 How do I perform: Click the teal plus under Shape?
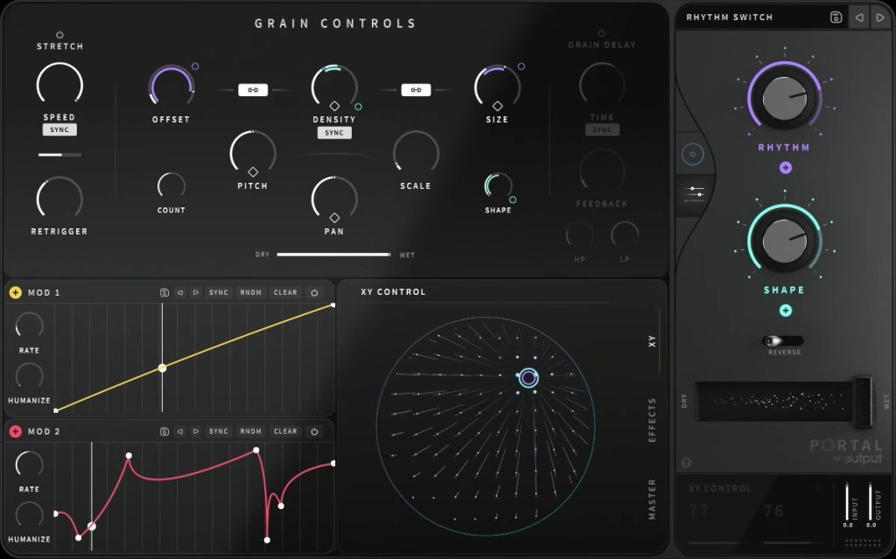coord(785,310)
